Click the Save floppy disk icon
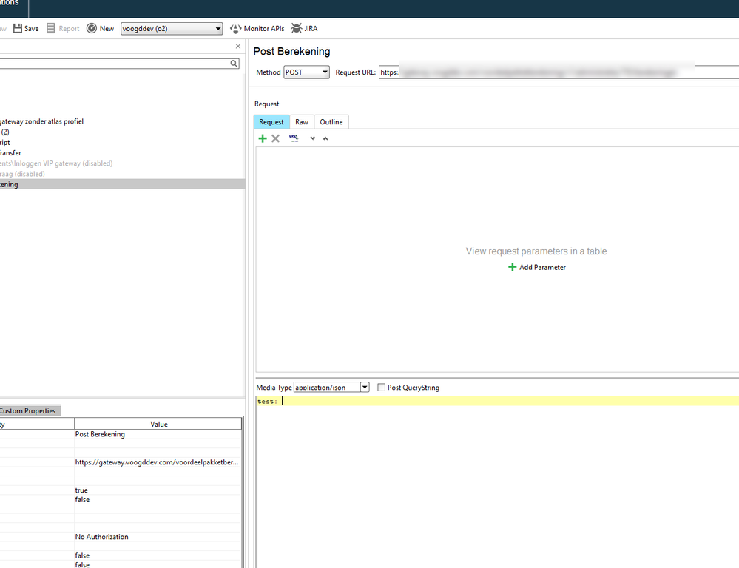This screenshot has width=739, height=568. tap(18, 28)
